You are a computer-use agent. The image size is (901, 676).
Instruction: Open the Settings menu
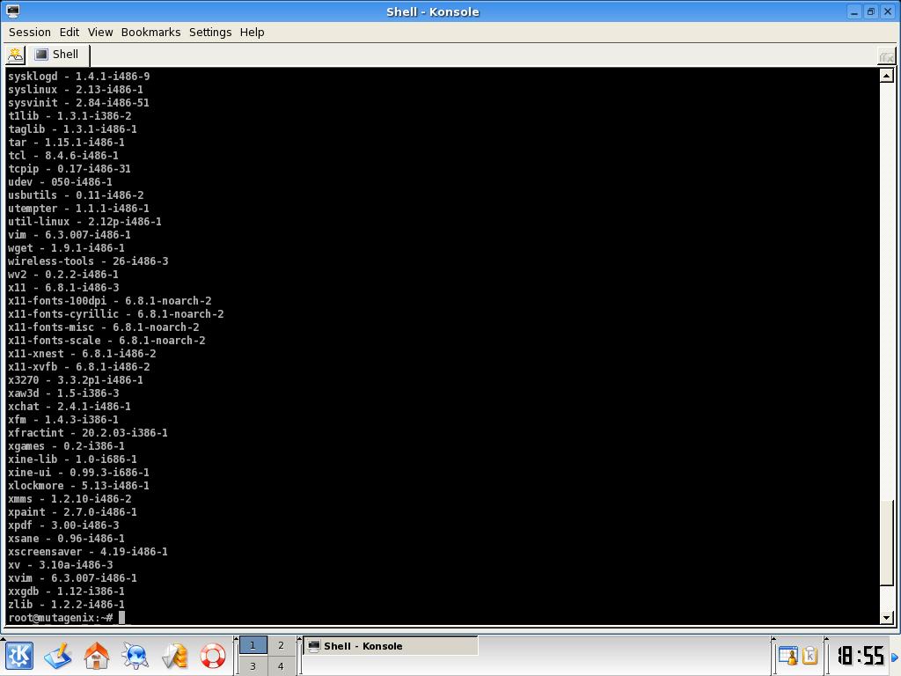click(210, 33)
